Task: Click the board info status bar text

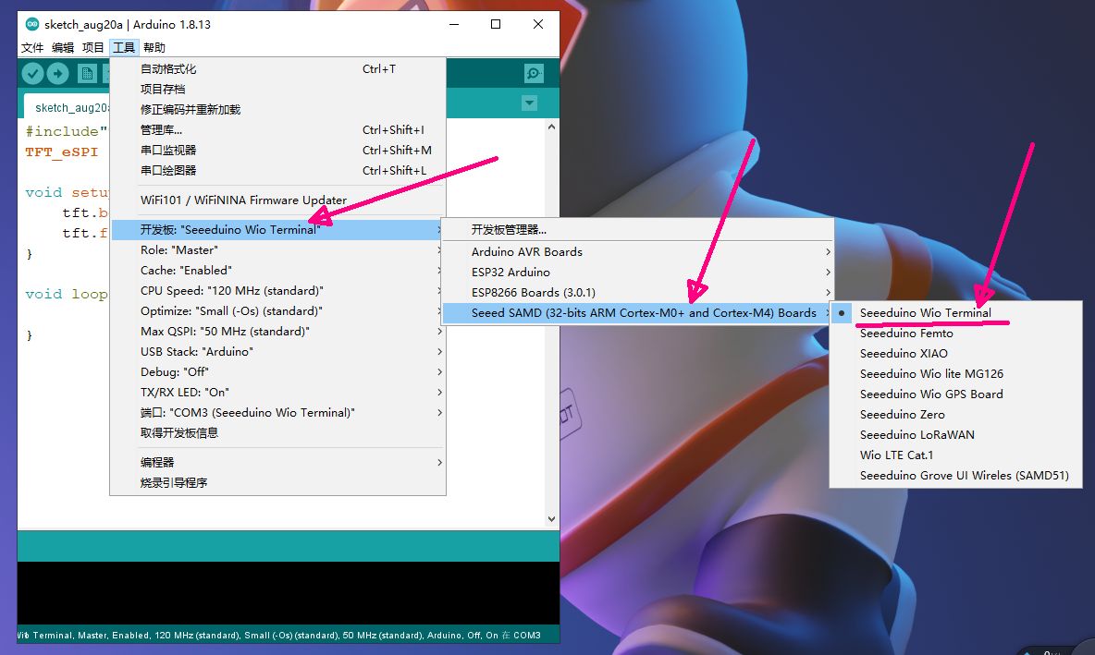Action: tap(278, 635)
